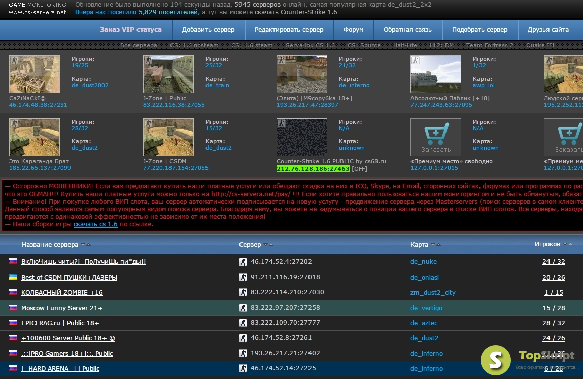
Task: Click the shopping cart Заказать premium slot icon at 127.0.0.1:27015
Action: [x=436, y=137]
